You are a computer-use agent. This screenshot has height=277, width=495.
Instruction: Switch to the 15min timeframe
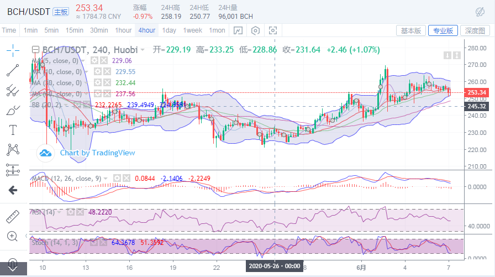(75, 30)
